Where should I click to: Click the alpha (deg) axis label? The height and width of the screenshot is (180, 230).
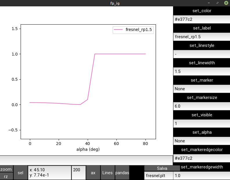pos(88,149)
